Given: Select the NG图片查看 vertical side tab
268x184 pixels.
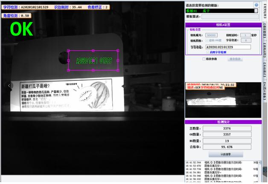Looking at the screenshot, I should (265, 91).
